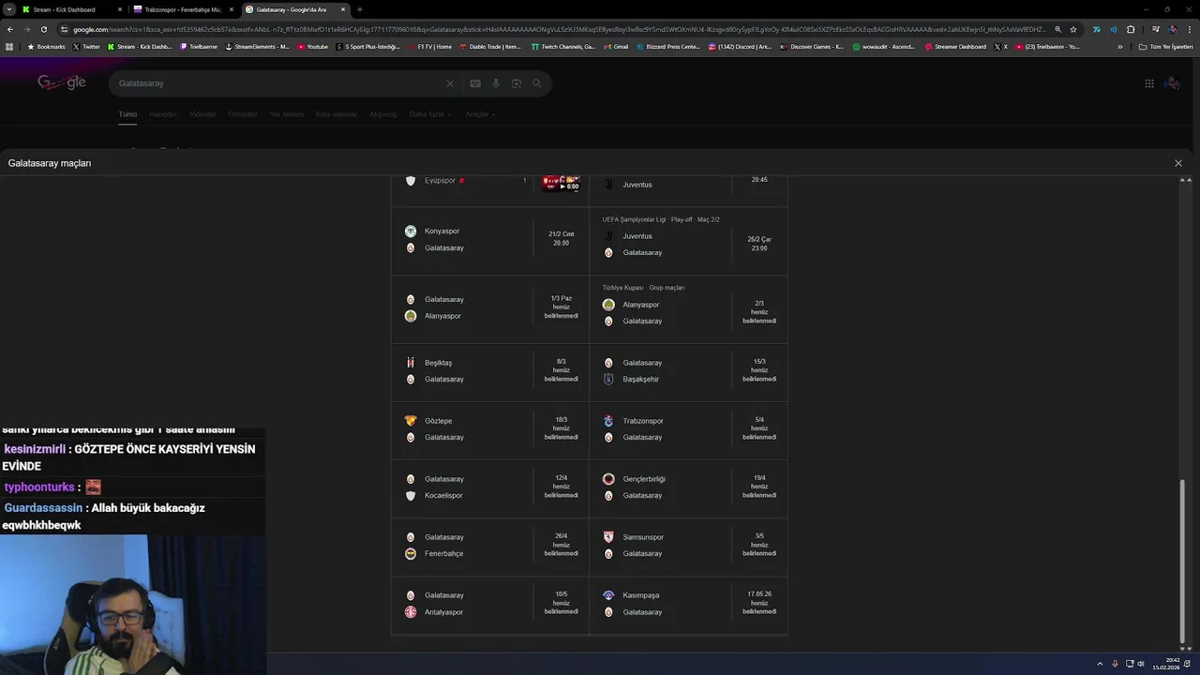Select the Görseller results tab
Viewport: 1200px width, 675px height.
point(243,114)
